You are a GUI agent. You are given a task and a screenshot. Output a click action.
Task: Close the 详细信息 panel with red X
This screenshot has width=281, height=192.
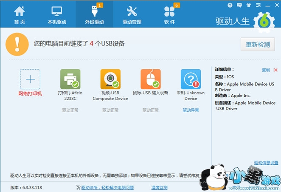275,70
